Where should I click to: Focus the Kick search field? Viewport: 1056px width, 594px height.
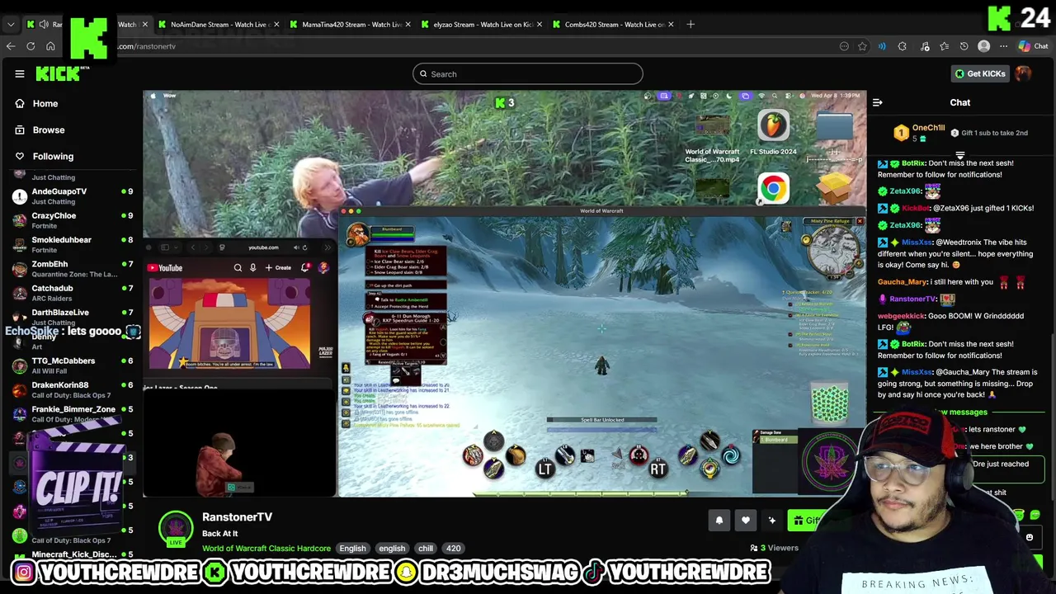tap(528, 74)
